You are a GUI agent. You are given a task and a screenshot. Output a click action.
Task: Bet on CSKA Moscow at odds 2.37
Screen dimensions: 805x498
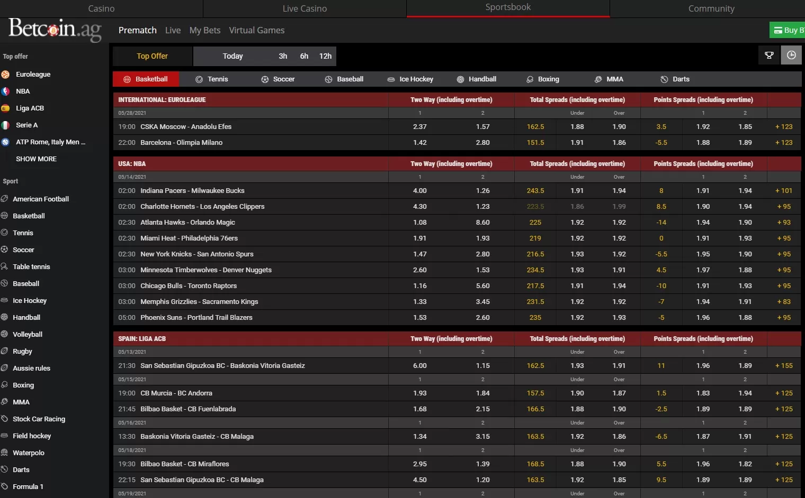[x=420, y=127]
